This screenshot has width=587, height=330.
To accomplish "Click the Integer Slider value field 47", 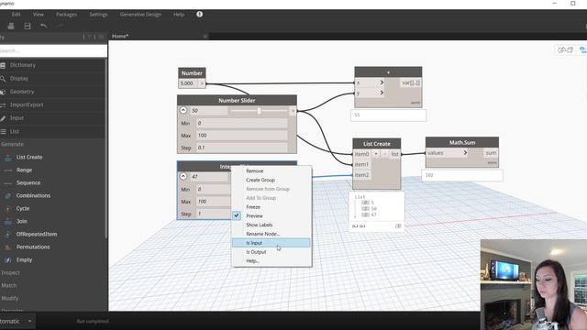I will 209,177.
